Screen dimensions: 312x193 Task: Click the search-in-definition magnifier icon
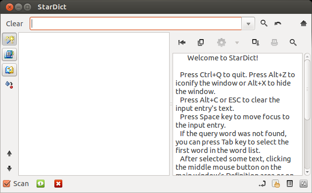(x=293, y=43)
